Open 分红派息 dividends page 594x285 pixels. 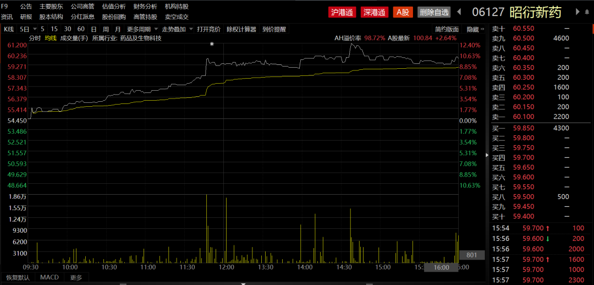pyautogui.click(x=82, y=17)
